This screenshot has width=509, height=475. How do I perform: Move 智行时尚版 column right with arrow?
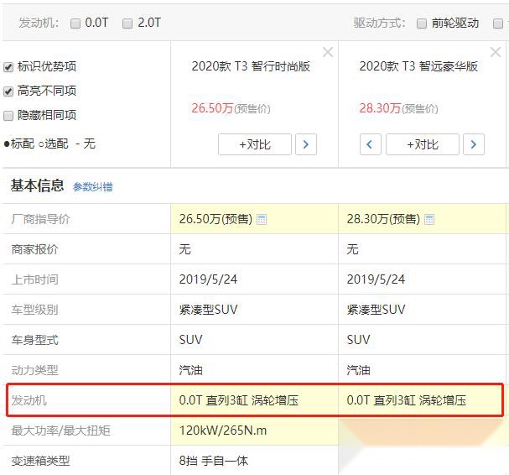(306, 144)
